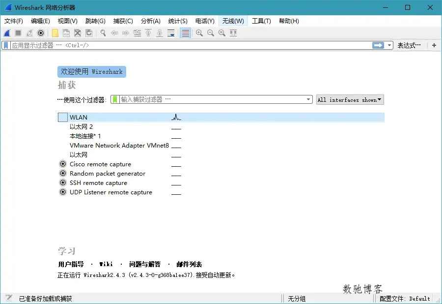Click into the capture filter input field
Viewport: 442px width, 304px height.
pyautogui.click(x=213, y=99)
